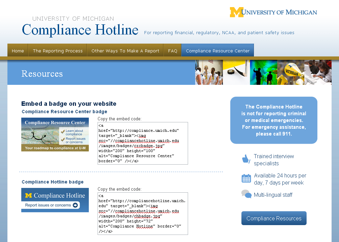Click the University of Michigan logo
The image size is (339, 242).
point(273,12)
